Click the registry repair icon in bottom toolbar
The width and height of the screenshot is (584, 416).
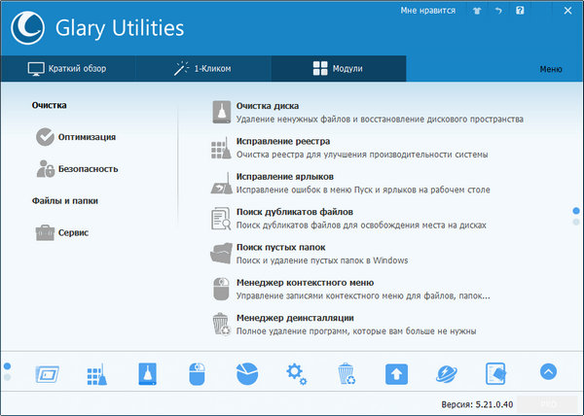coord(95,373)
